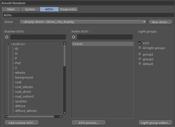Select the Z AOV entry
Screen dimensions: 175x127
coord(16,68)
